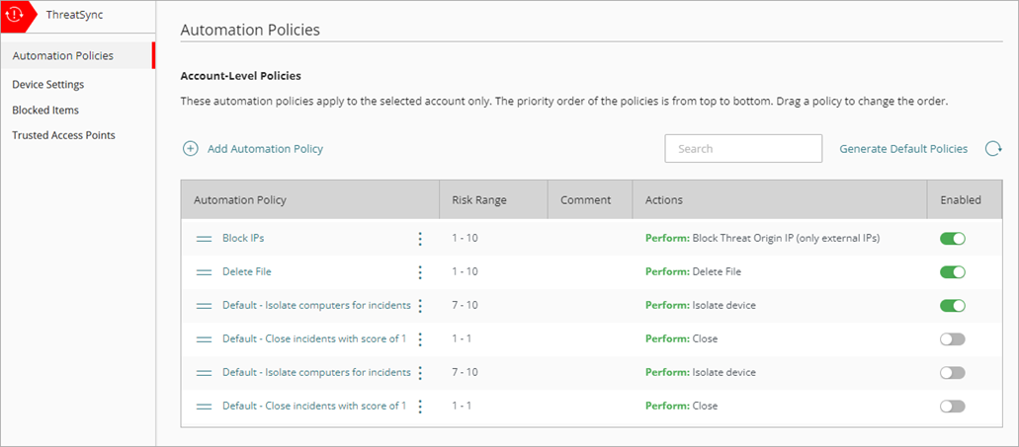Click drag handle of last Close incidents policy
Viewport: 1019px width, 447px height.
tap(204, 407)
